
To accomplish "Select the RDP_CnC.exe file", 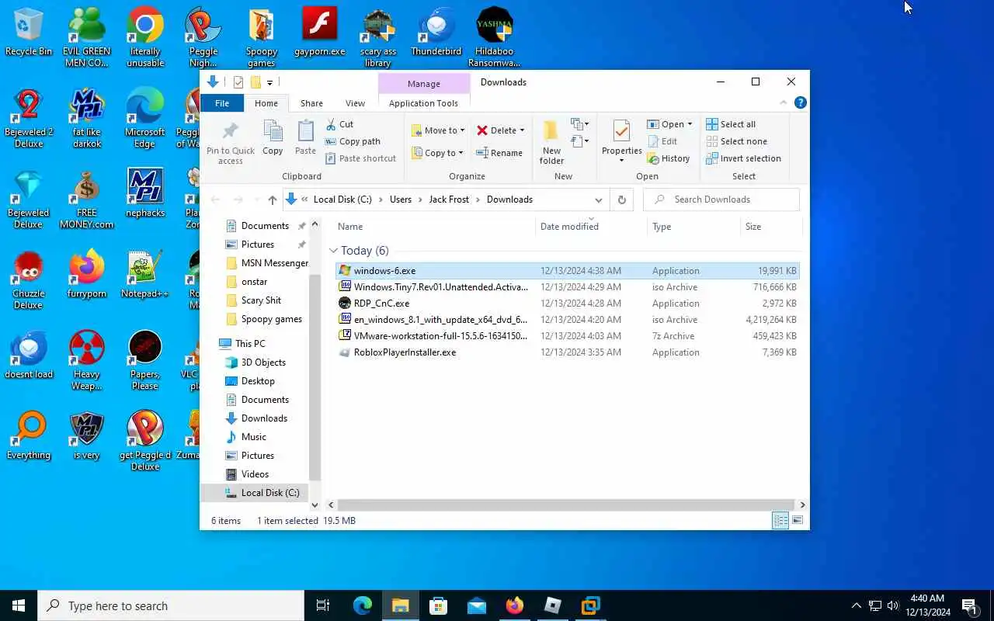I will (x=568, y=304).
